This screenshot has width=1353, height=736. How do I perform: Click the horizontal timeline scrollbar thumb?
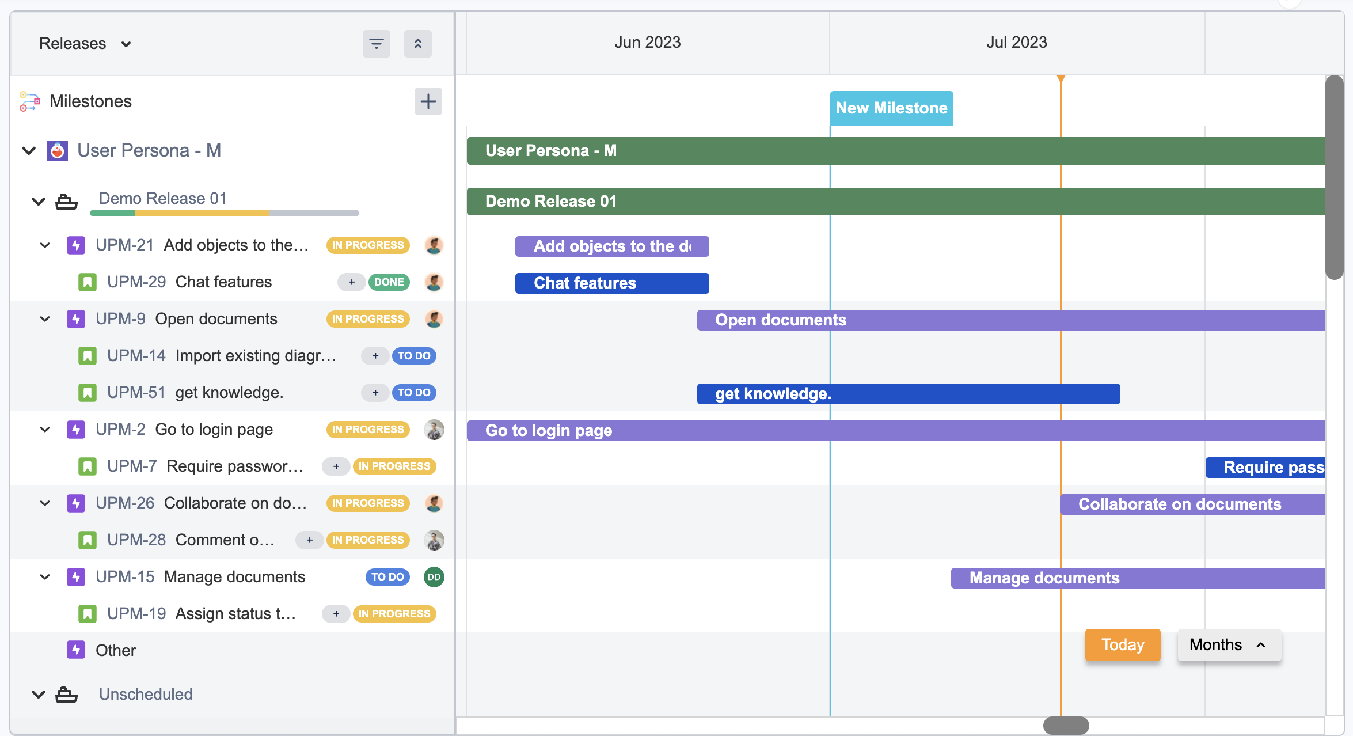[x=1066, y=725]
